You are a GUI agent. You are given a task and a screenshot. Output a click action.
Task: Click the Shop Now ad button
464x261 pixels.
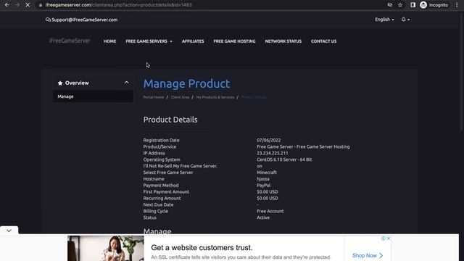pos(368,255)
